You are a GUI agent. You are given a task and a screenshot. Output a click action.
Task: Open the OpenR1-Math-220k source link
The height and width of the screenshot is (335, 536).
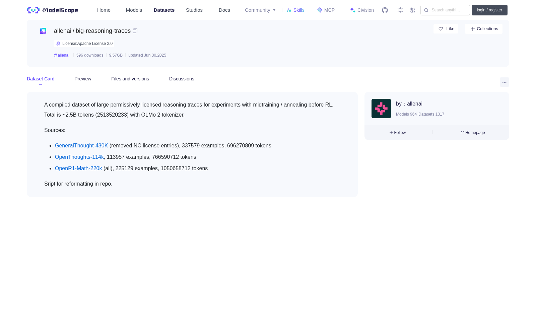pos(78,169)
